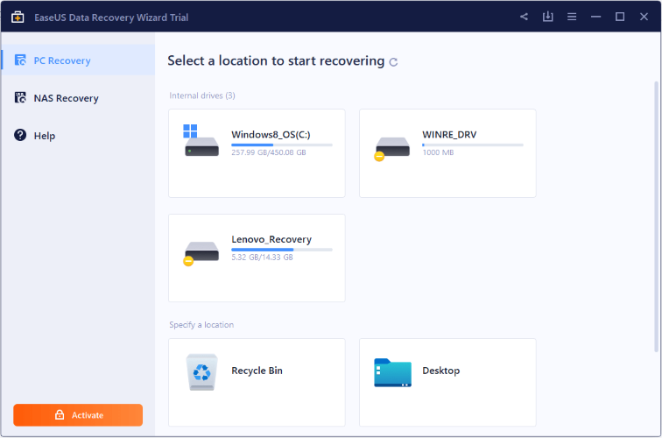Click the Help question mark icon
The width and height of the screenshot is (662, 438).
point(20,135)
